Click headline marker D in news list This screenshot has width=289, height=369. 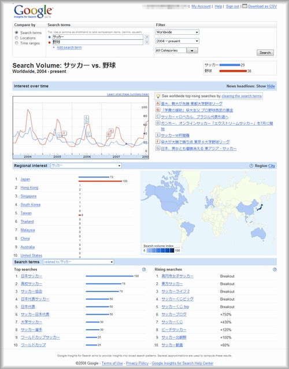tap(158, 123)
